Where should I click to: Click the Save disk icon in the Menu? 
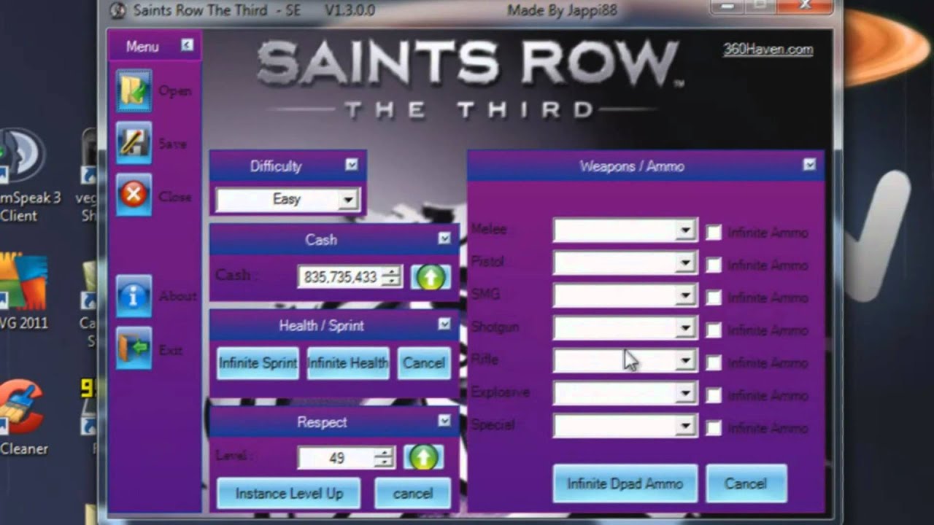(x=134, y=143)
